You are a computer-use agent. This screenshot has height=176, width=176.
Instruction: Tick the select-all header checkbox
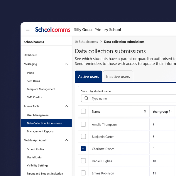pos(83,111)
